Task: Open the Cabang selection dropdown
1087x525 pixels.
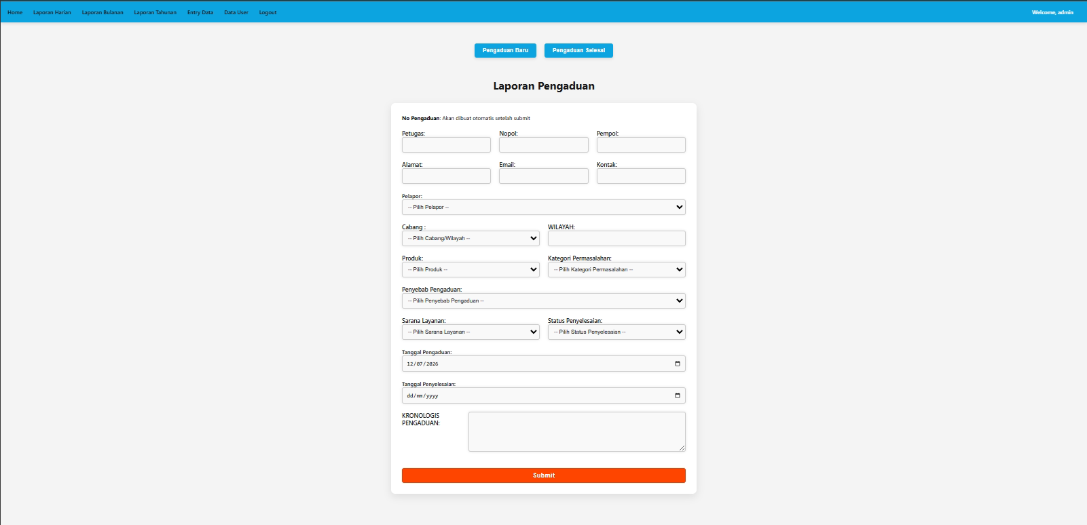Action: click(471, 238)
